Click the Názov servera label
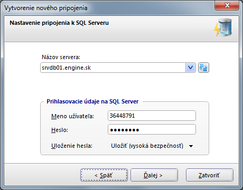The image size is (243, 190). click(x=61, y=57)
